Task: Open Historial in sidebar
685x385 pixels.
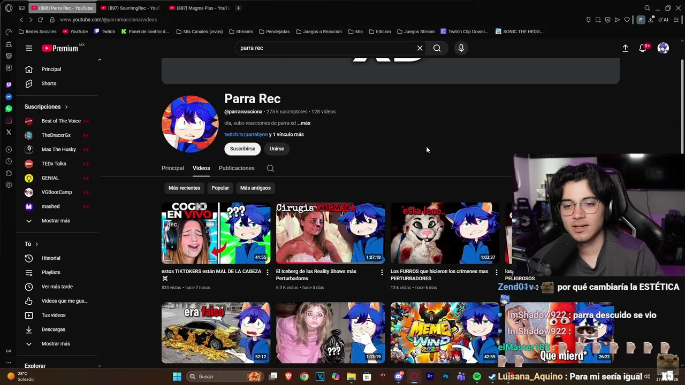Action: (x=51, y=258)
